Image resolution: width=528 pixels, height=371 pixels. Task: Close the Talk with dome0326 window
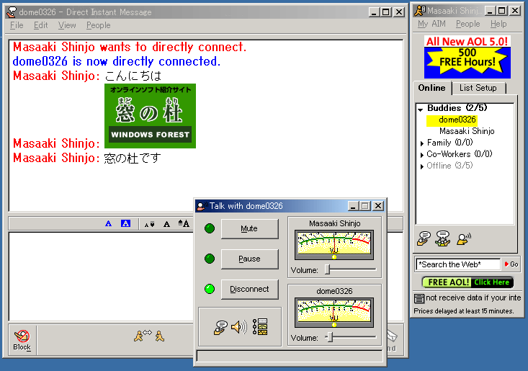378,206
